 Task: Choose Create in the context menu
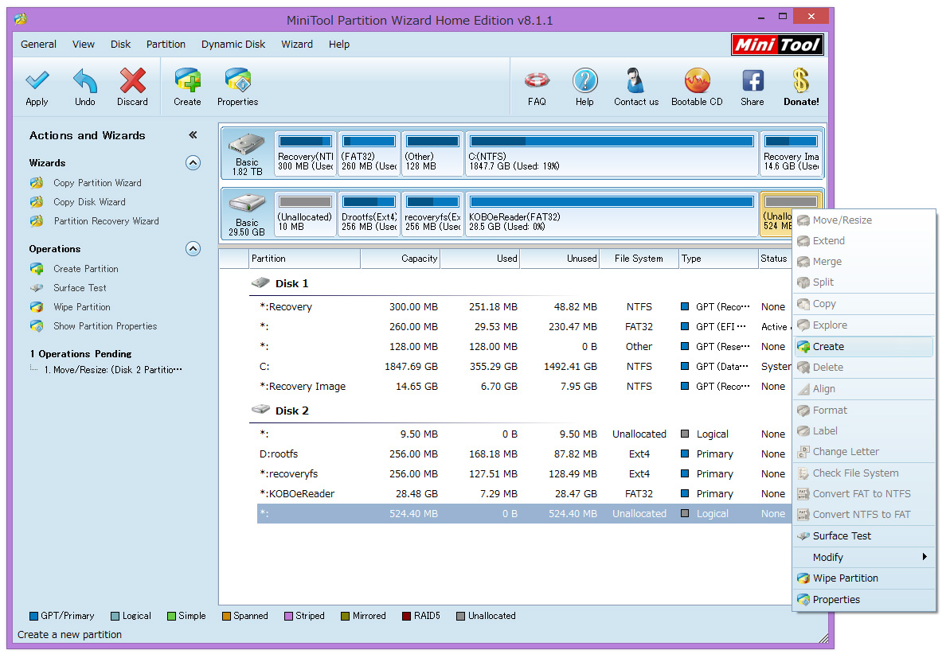point(864,347)
